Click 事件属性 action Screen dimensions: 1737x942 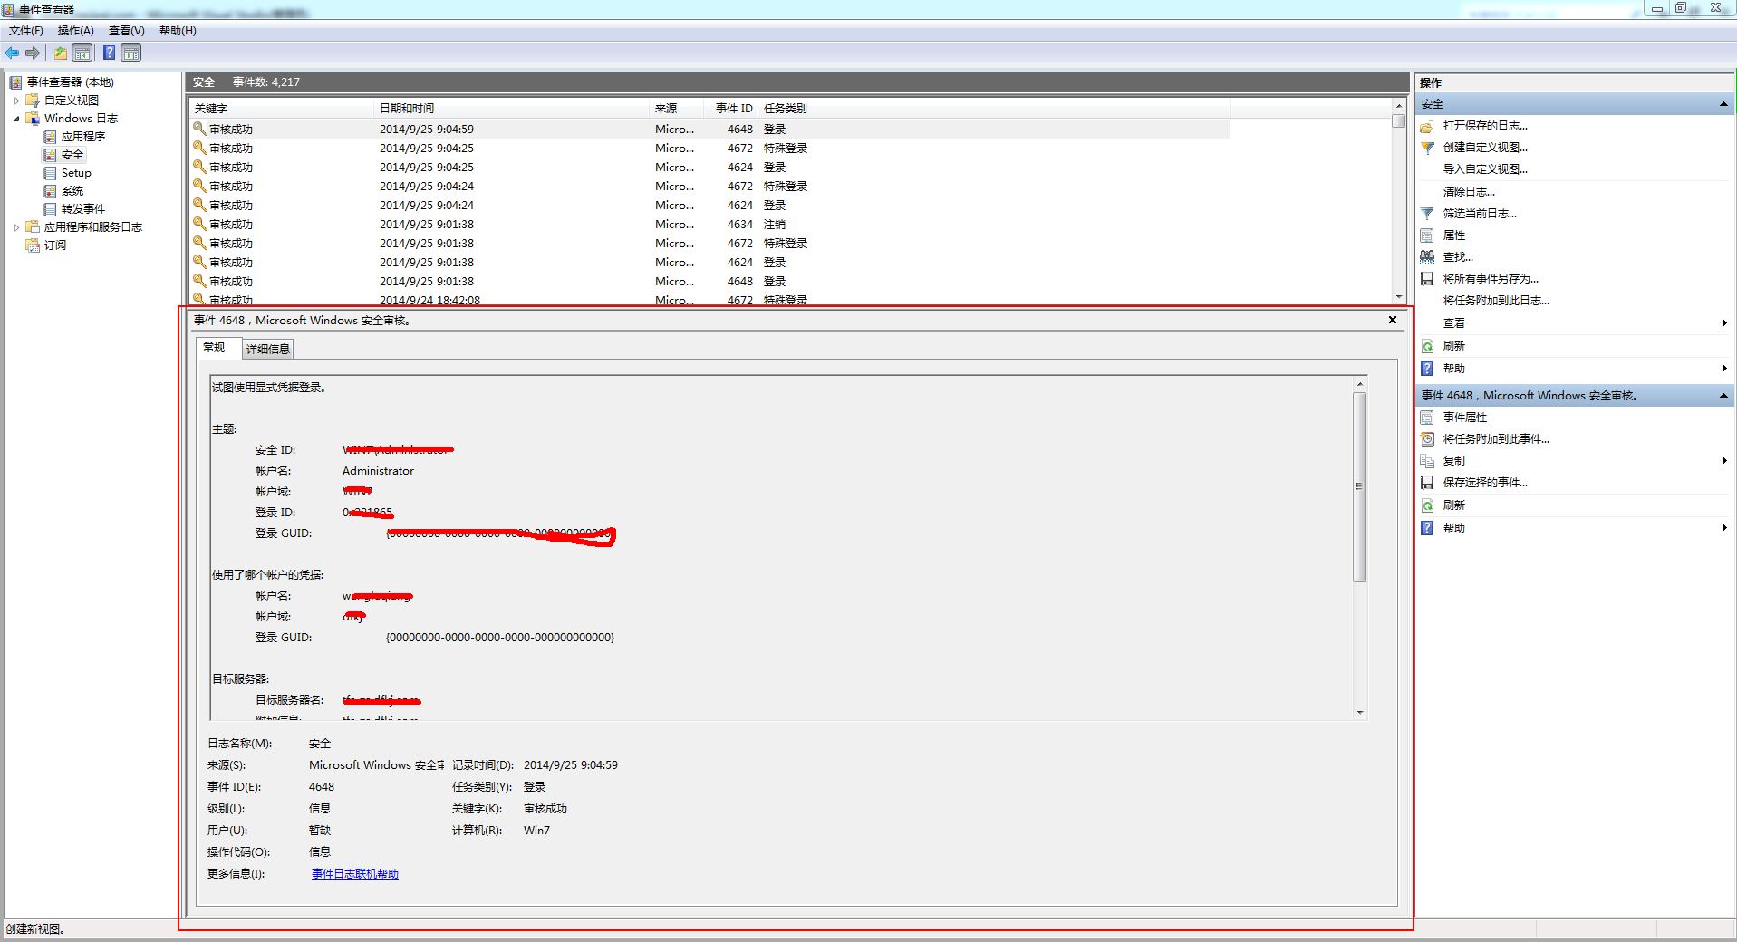point(1464,418)
